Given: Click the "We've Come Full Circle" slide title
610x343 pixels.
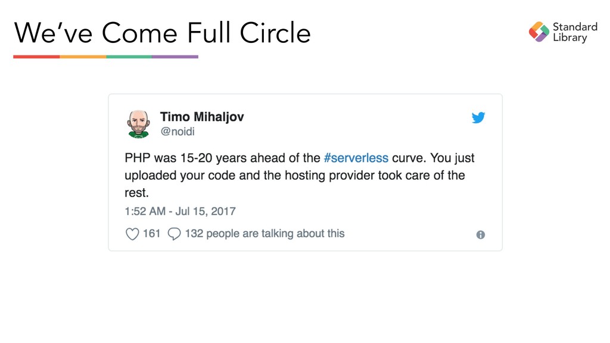Looking at the screenshot, I should pyautogui.click(x=162, y=33).
